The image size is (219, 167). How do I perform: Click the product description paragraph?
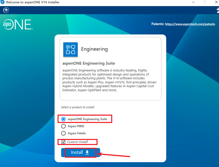109,80
